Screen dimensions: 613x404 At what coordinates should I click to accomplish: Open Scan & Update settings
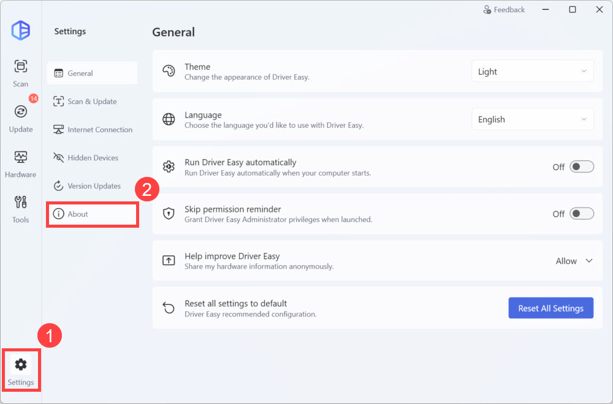(x=93, y=102)
